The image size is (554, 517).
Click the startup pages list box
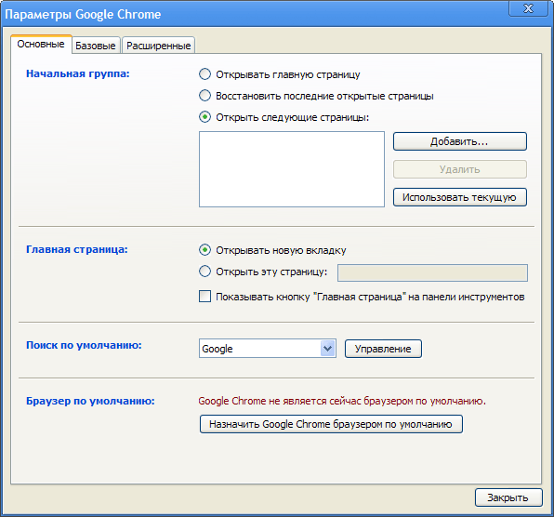point(292,169)
